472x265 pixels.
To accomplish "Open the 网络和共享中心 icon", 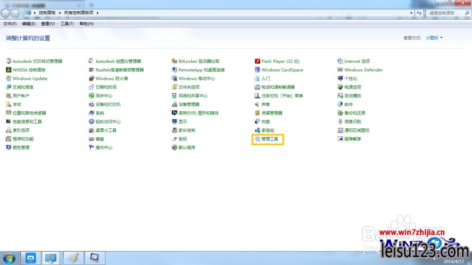I will point(174,96).
